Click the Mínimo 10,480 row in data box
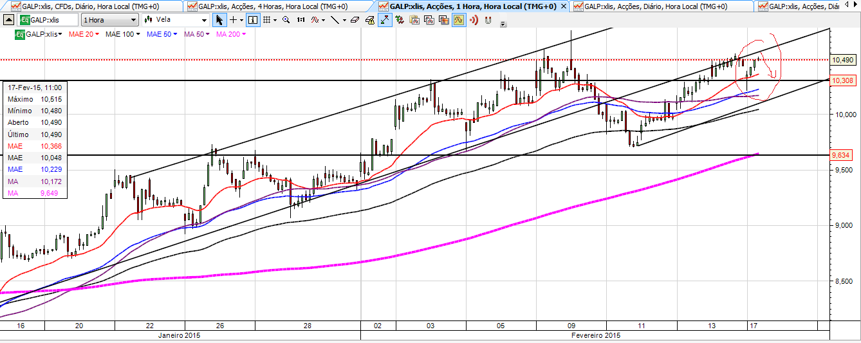Image resolution: width=861 pixels, height=343 pixels. [x=35, y=111]
